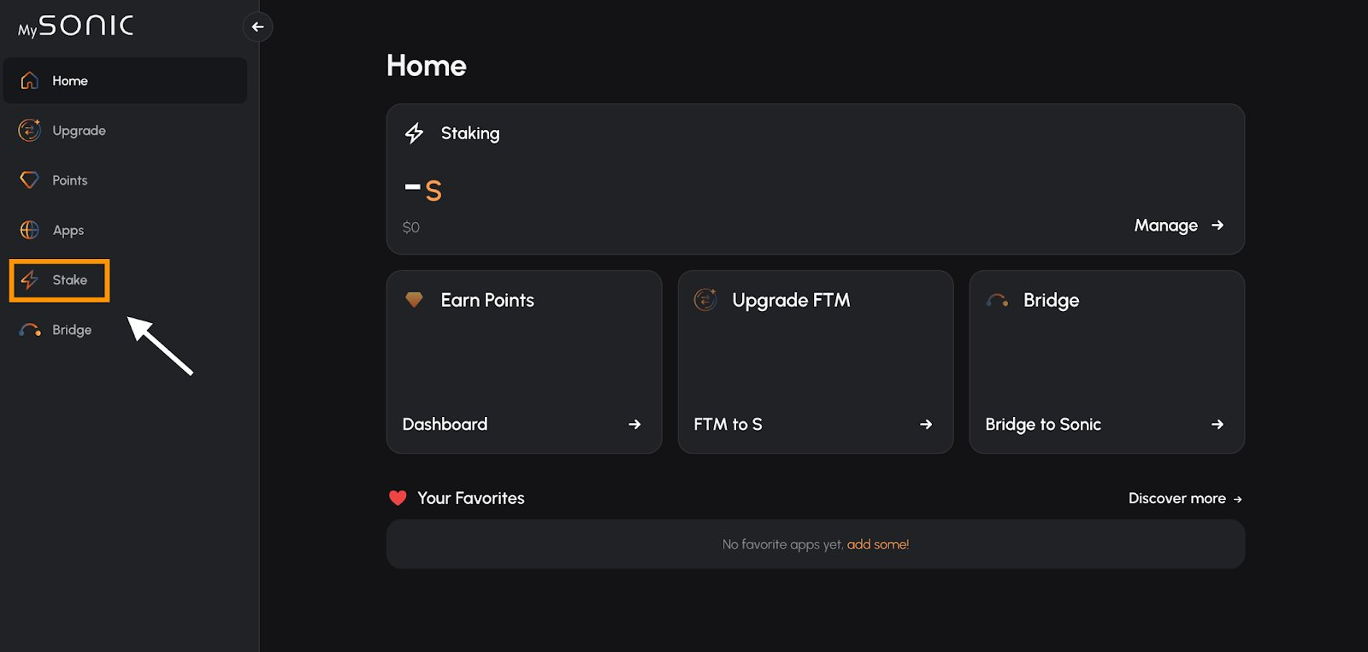
Task: Open Upgrade from the sidebar menu
Action: [x=79, y=131]
